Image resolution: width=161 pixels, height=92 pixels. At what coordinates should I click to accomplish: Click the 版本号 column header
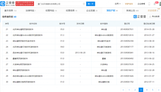point(62,24)
